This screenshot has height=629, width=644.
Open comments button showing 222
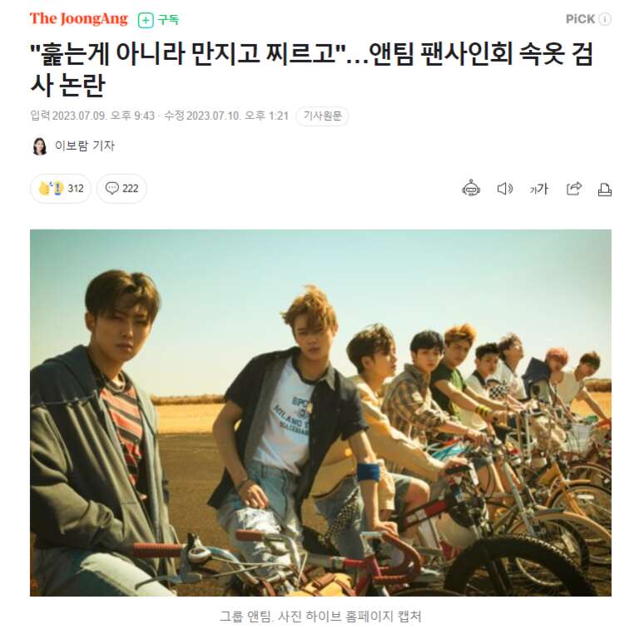click(121, 189)
